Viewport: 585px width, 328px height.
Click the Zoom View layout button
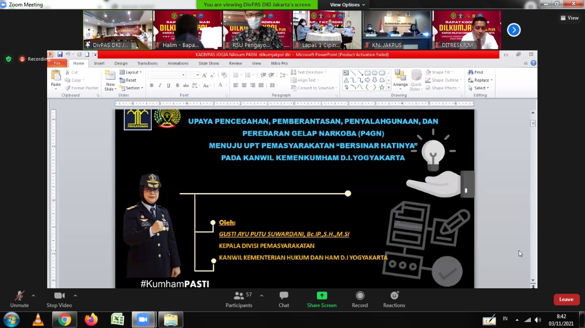click(569, 18)
